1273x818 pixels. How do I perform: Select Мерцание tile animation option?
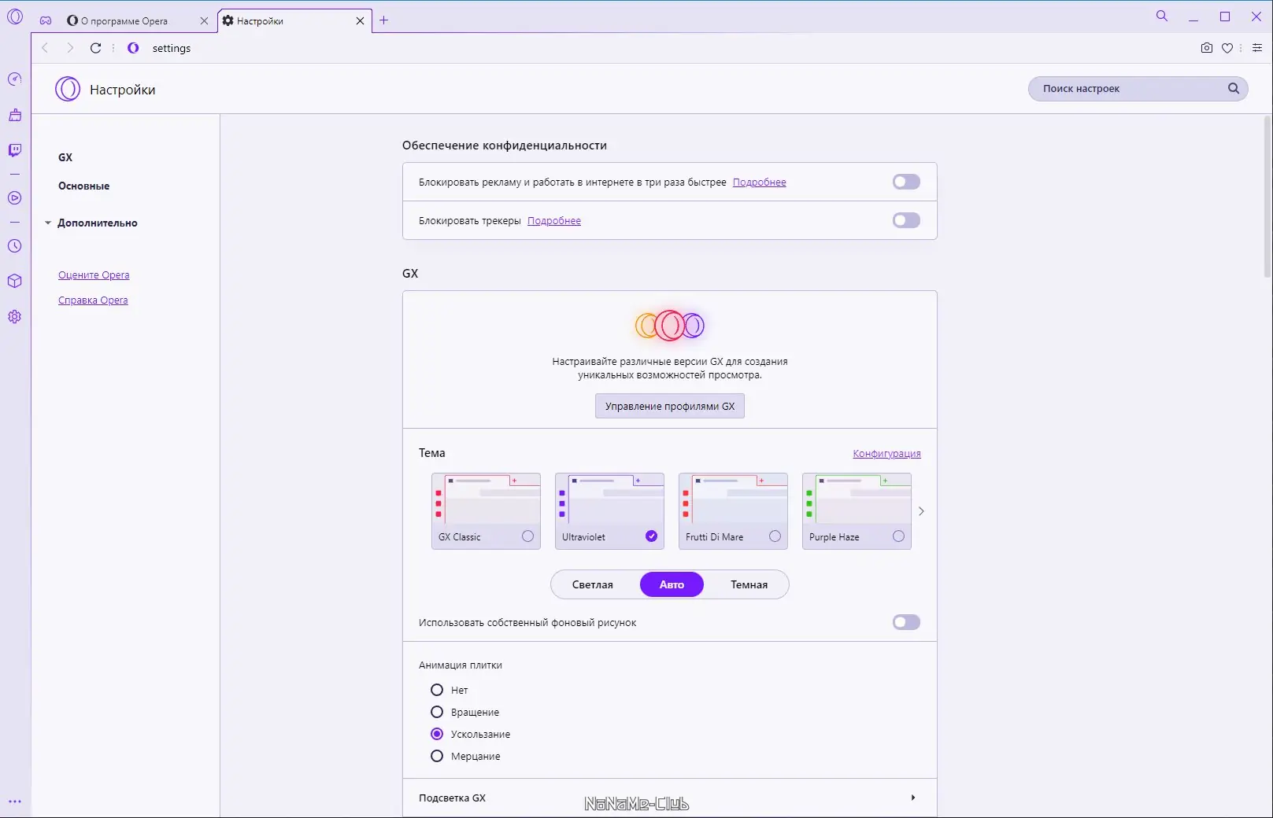tap(437, 756)
